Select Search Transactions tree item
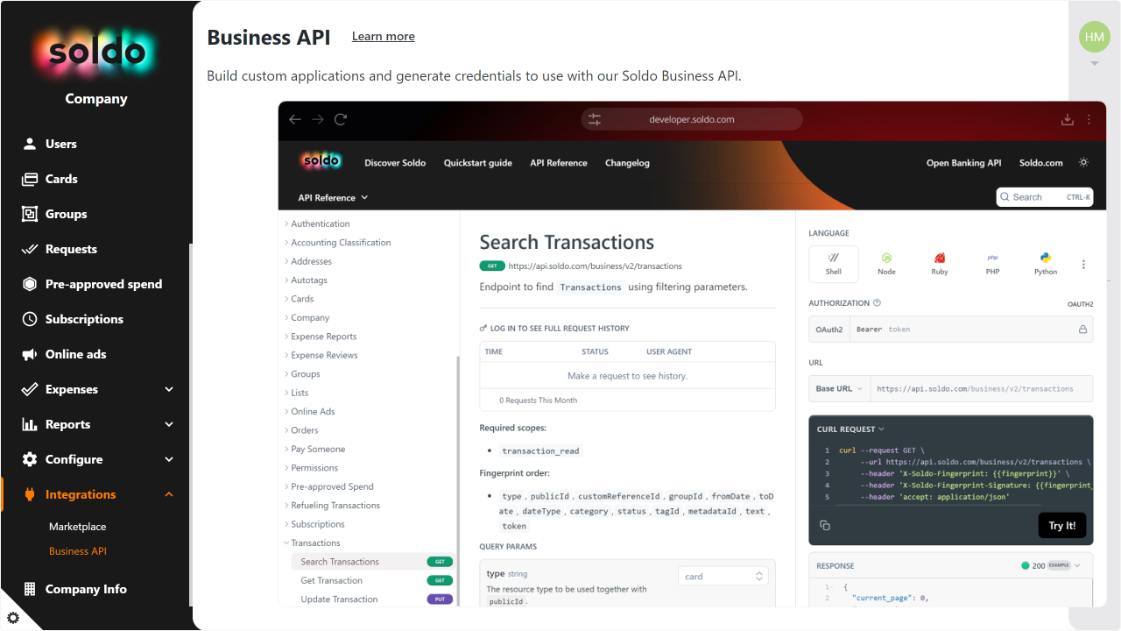 coord(372,562)
